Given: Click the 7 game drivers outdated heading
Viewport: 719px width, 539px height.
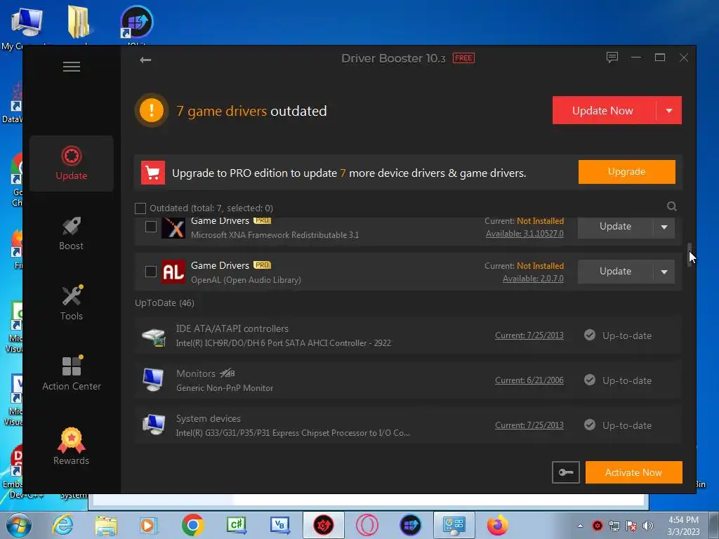Looking at the screenshot, I should coord(252,112).
